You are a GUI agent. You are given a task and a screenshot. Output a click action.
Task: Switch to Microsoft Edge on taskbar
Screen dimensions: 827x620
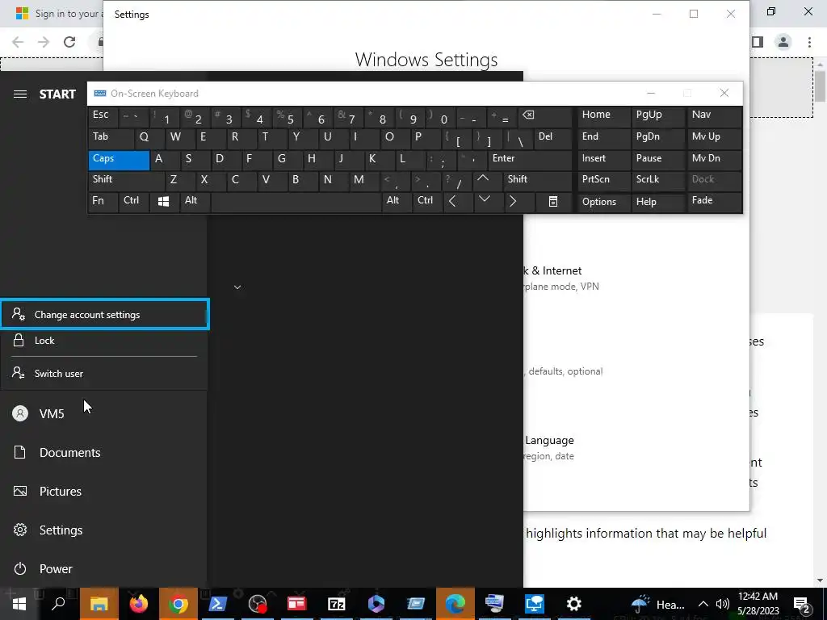tap(455, 604)
